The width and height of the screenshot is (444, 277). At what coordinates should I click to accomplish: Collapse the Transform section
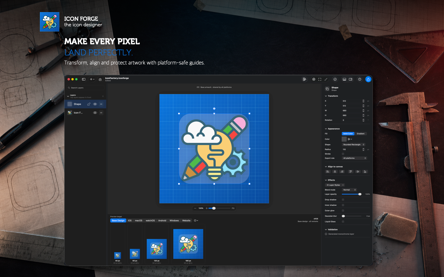tap(326, 96)
